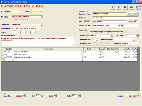
Task: Click Ablazione tartaro description cell
Action: point(47,55)
